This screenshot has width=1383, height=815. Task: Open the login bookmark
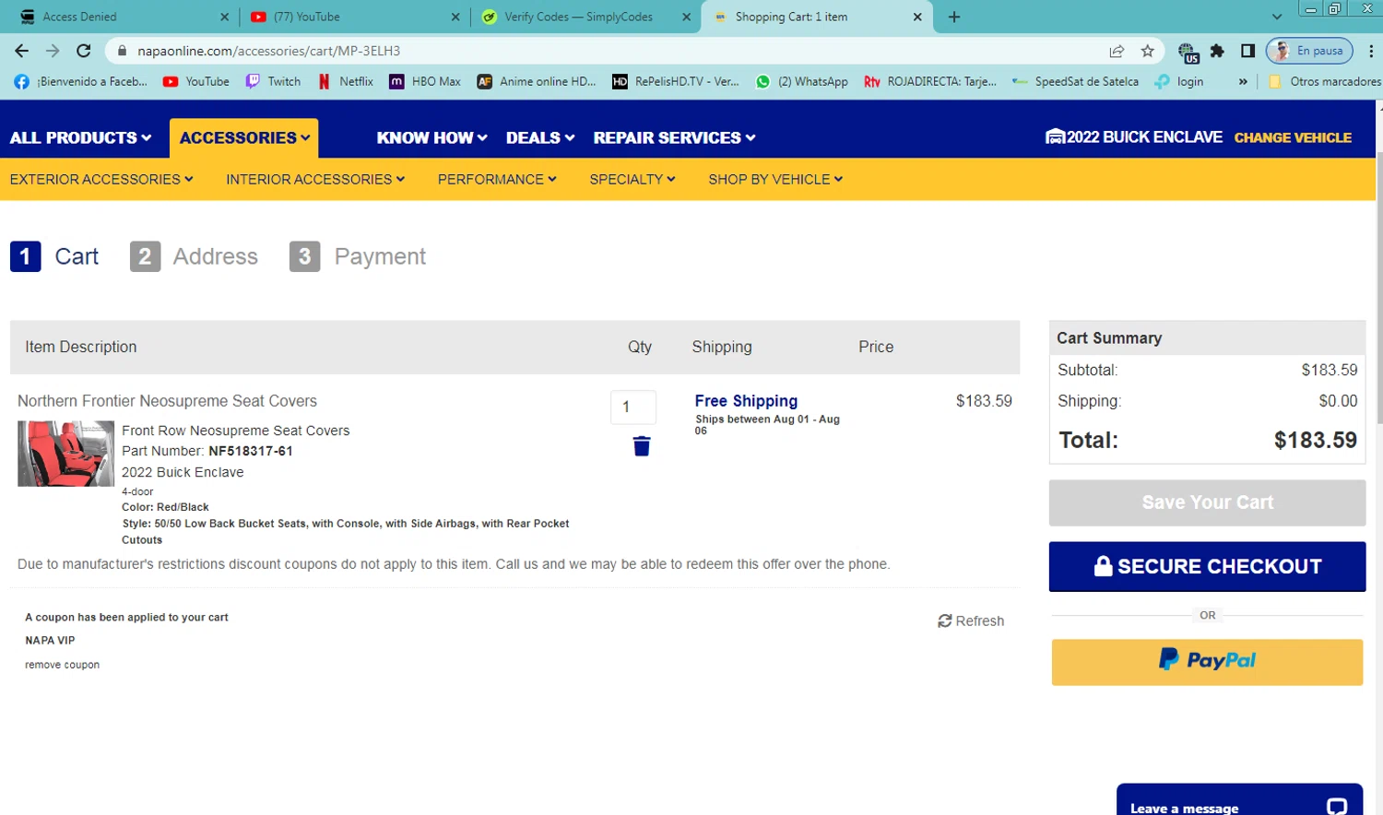coord(1179,81)
